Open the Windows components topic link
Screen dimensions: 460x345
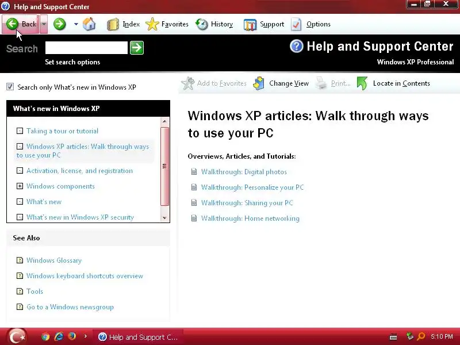pyautogui.click(x=60, y=186)
